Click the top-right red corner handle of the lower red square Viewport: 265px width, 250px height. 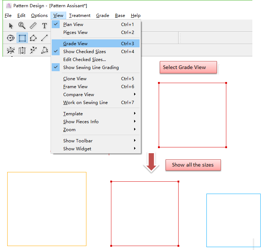coord(178,181)
